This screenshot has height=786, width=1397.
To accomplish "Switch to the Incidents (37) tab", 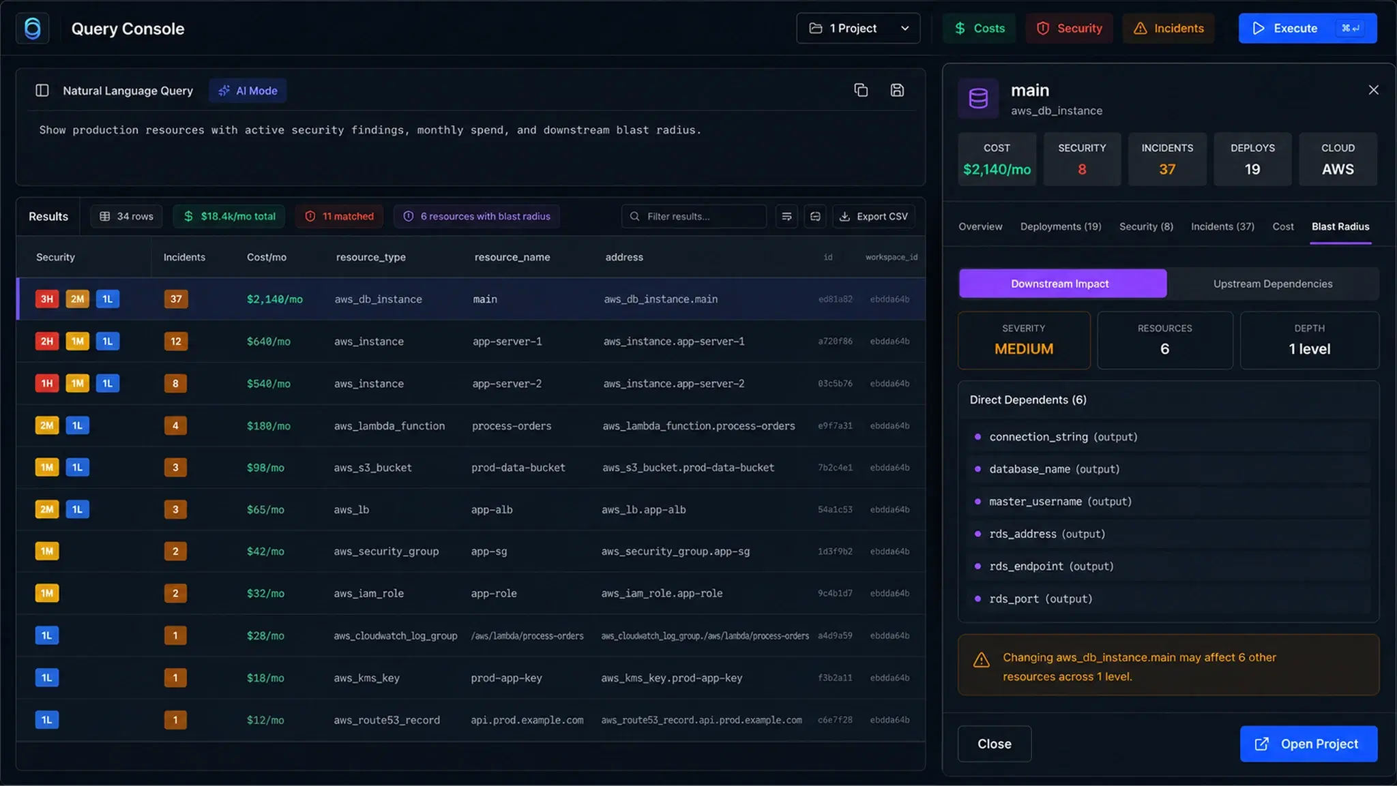I will (1222, 226).
